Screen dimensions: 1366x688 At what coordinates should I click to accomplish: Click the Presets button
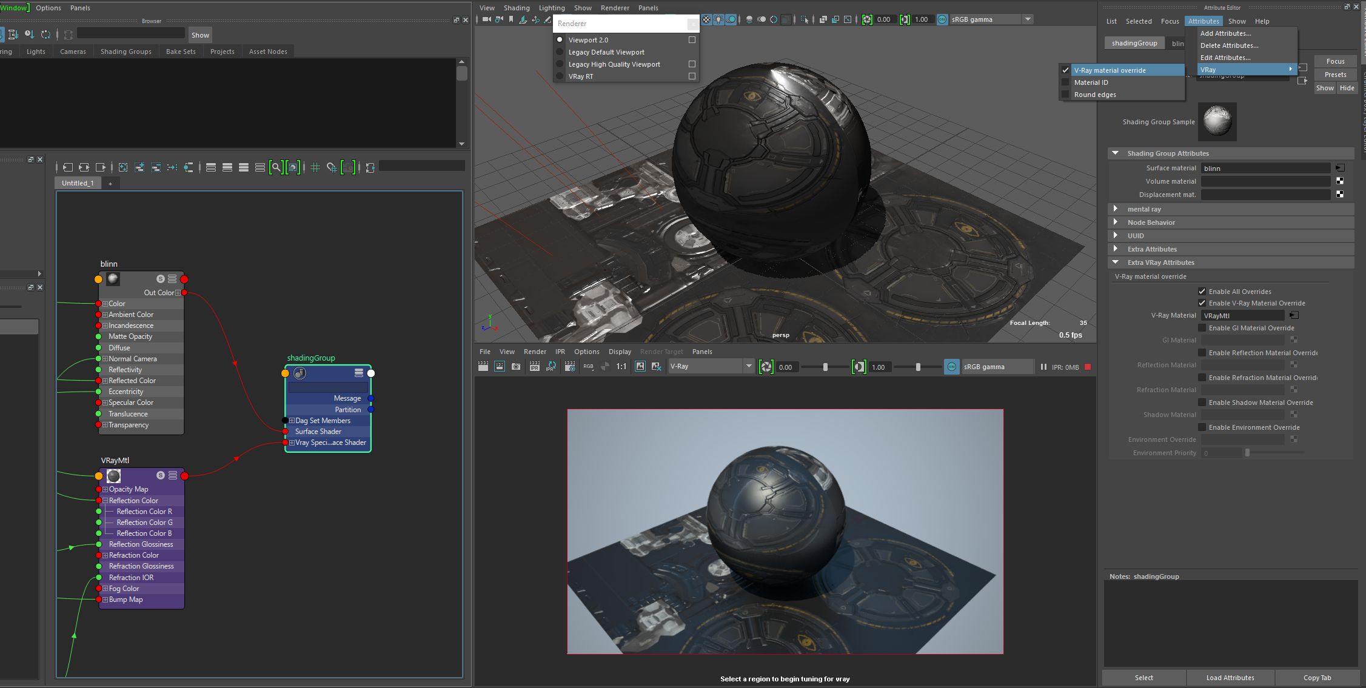click(x=1335, y=75)
